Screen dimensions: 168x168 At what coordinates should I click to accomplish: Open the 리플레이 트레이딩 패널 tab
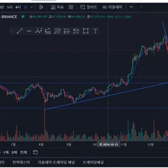point(56,163)
